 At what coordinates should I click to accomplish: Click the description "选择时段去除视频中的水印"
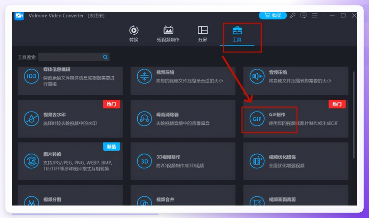pyautogui.click(x=70, y=123)
